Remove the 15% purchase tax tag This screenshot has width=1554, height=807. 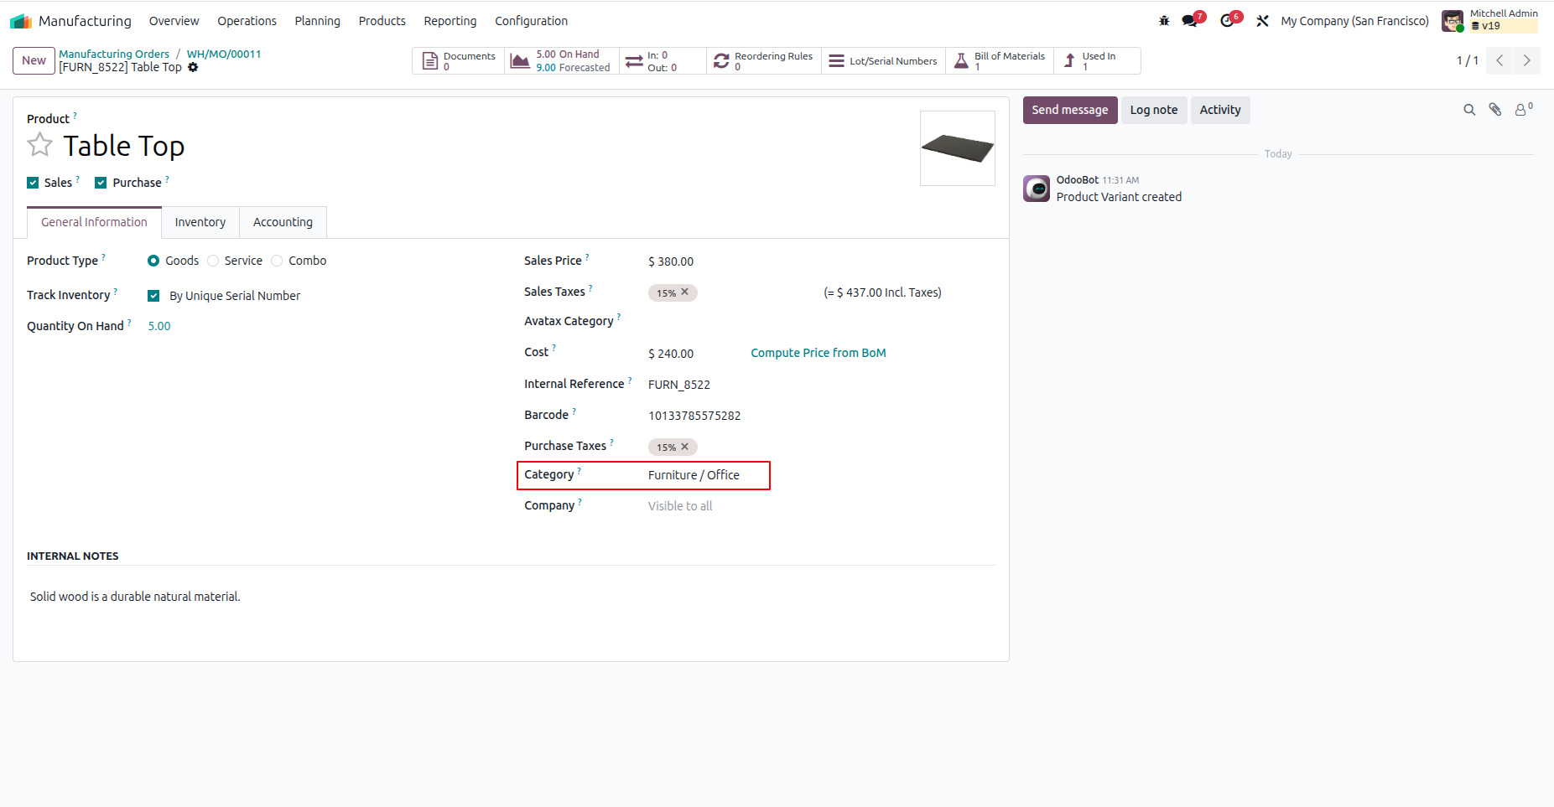684,447
